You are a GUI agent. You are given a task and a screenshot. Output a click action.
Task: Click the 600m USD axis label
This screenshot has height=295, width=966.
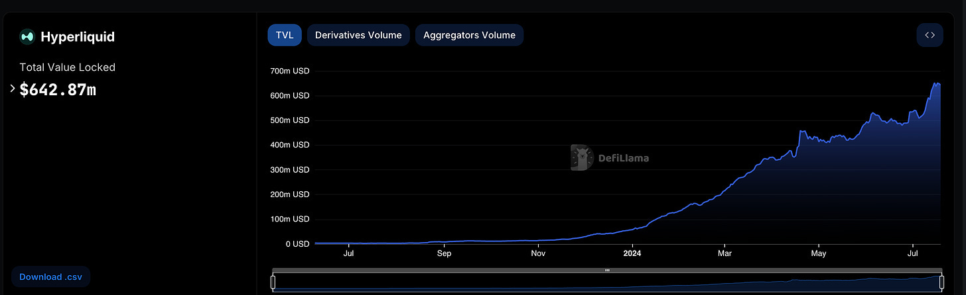pos(290,96)
